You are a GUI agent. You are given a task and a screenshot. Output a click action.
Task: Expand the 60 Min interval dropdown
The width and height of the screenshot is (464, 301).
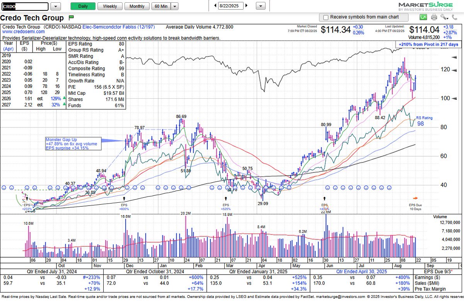coord(174,6)
